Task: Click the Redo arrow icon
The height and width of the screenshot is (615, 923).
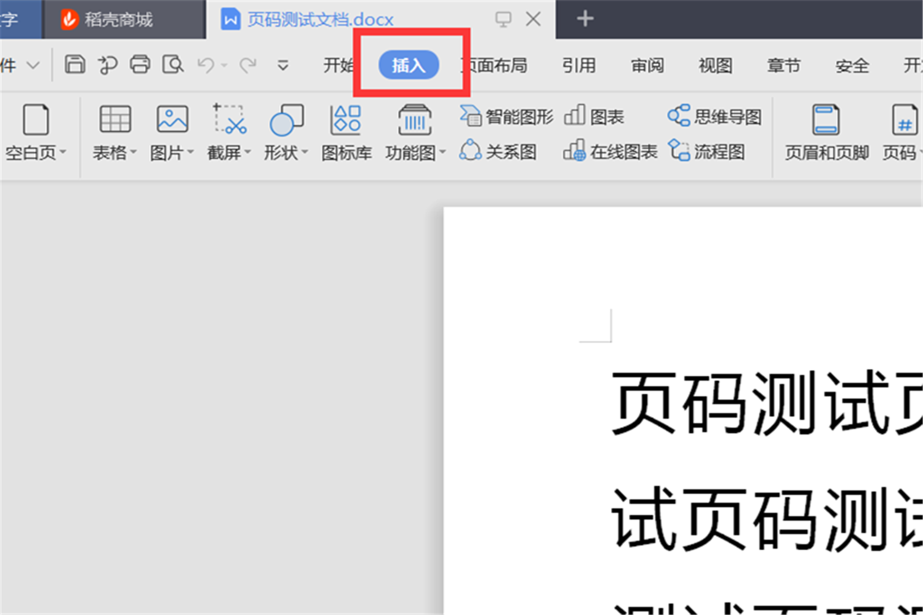Action: pos(248,65)
